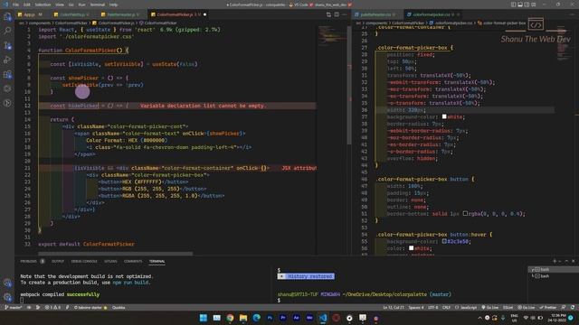The image size is (579, 325).
Task: Click the open changes icon in editor toolbar
Action: pyautogui.click(x=328, y=14)
